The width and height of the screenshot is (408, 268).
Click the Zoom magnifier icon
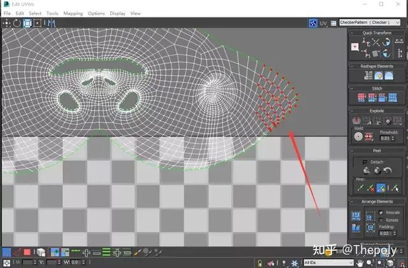coord(370,264)
